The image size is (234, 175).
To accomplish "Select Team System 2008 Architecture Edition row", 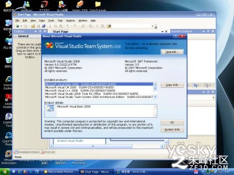I will pyautogui.click(x=99, y=97).
